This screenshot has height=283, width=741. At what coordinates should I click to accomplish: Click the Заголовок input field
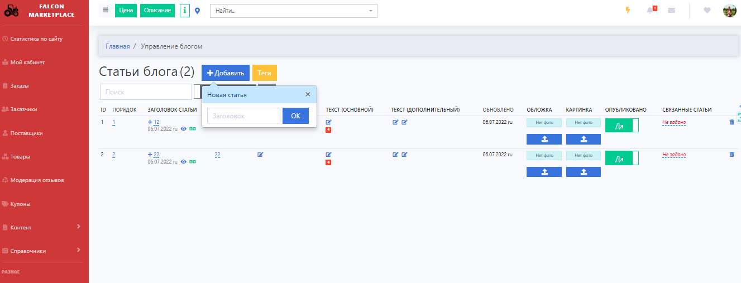pos(243,116)
